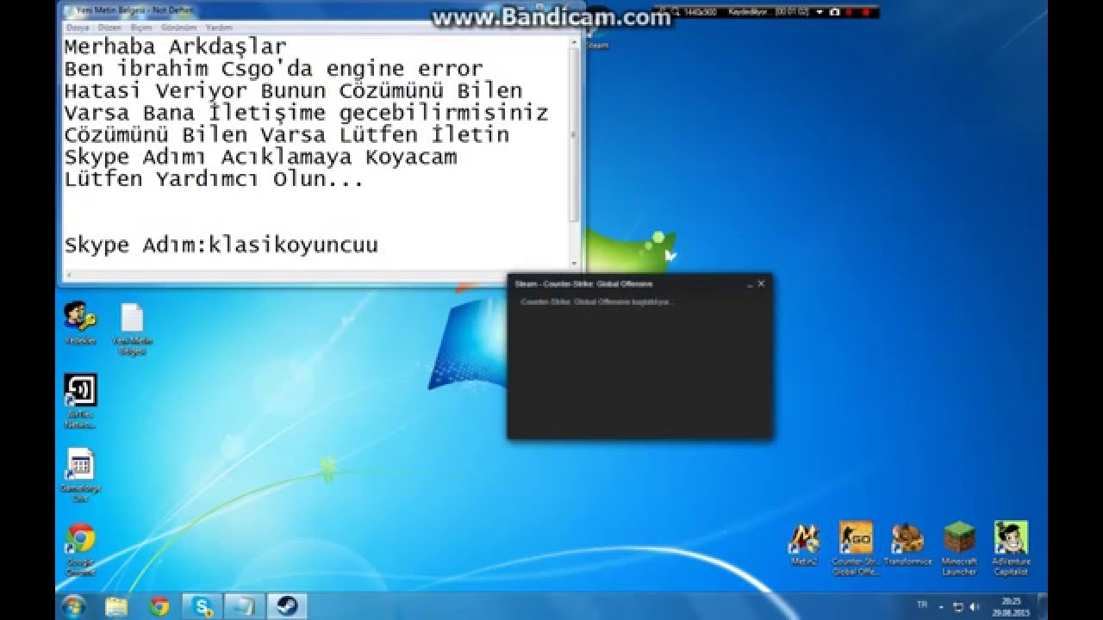The width and height of the screenshot is (1103, 620).
Task: Click the 'Merhaba Arkdaşlar' text line
Action: click(175, 46)
